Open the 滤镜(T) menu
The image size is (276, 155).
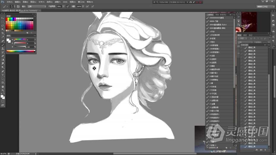58,2
